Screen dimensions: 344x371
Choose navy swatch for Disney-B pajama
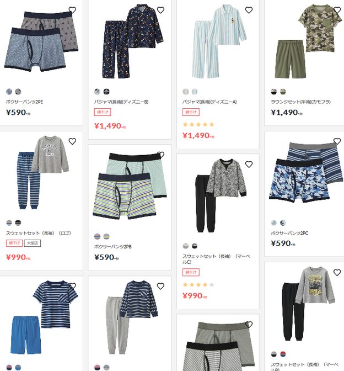pyautogui.click(x=106, y=92)
